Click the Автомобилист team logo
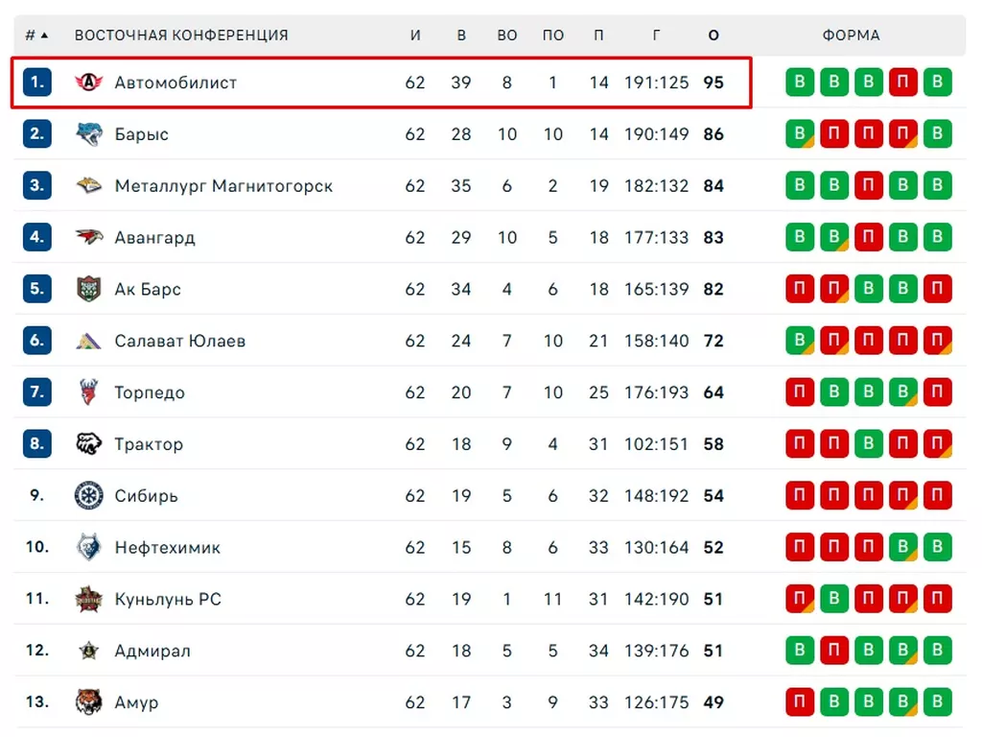Image resolution: width=982 pixels, height=737 pixels. tap(89, 83)
